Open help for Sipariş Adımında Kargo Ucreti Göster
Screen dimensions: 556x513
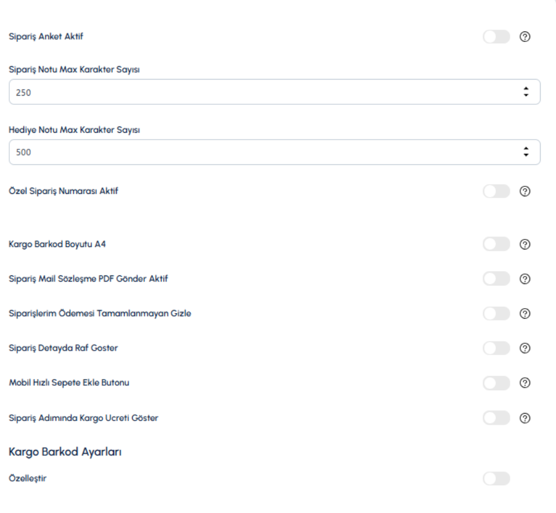(525, 419)
